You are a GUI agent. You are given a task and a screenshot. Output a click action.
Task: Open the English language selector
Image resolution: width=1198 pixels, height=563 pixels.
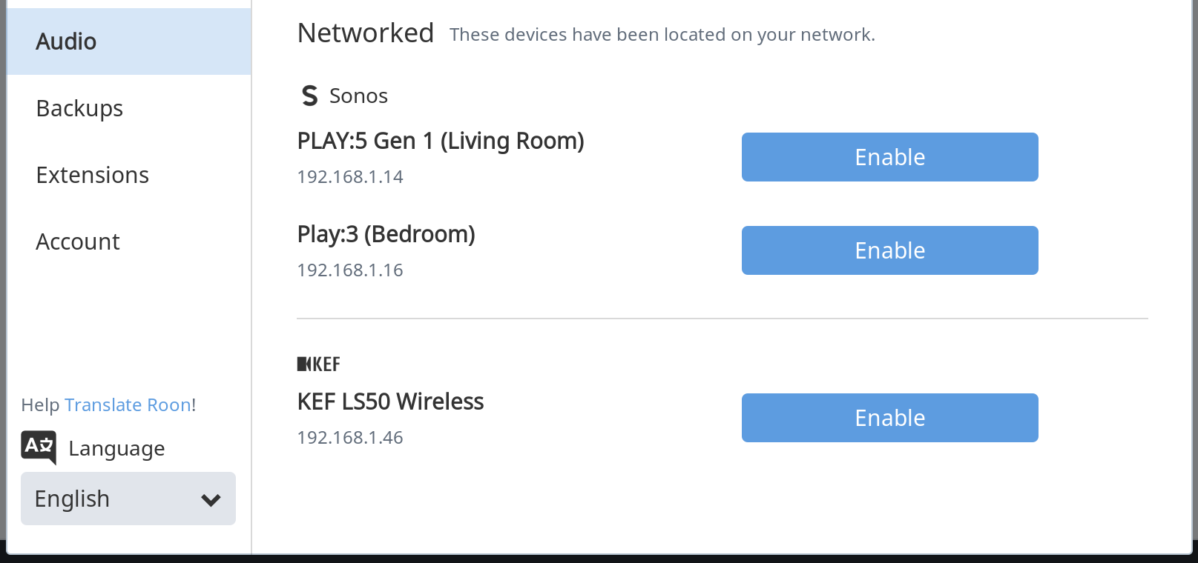click(128, 499)
